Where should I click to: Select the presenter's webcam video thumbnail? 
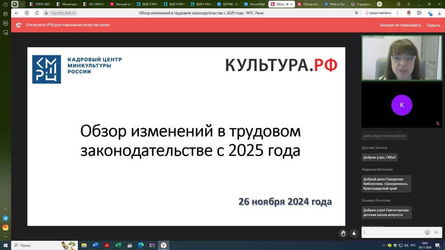click(402, 58)
